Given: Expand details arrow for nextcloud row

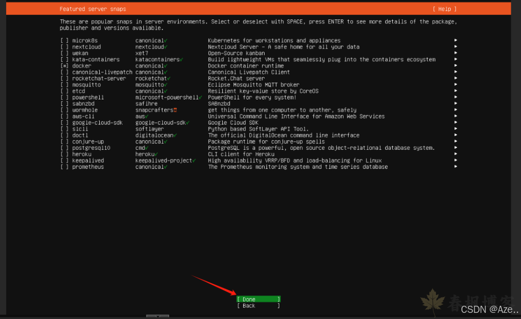Looking at the screenshot, I should point(455,46).
